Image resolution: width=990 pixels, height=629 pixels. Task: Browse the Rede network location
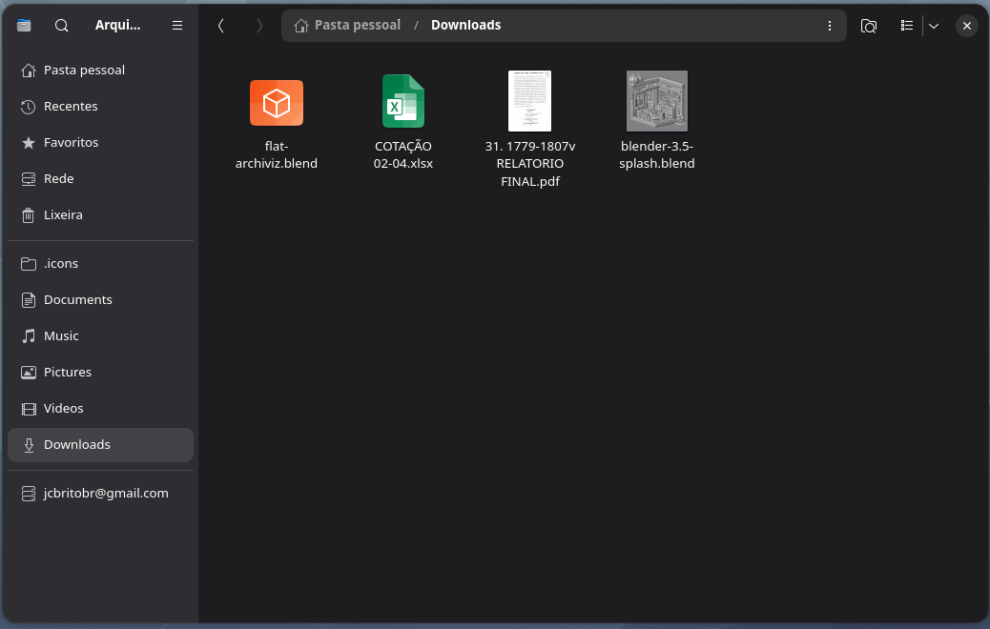coord(58,178)
